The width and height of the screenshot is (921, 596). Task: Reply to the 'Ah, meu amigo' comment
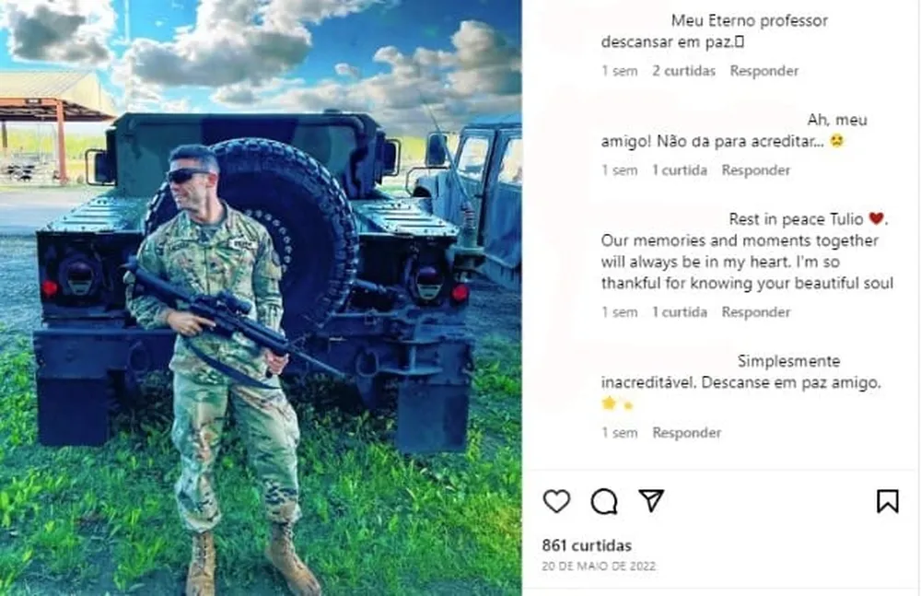click(x=756, y=170)
